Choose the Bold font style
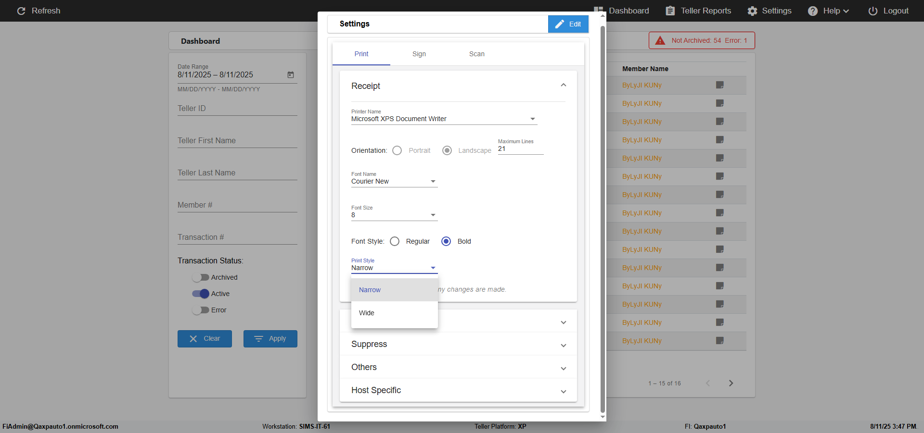924x433 pixels. [x=446, y=241]
